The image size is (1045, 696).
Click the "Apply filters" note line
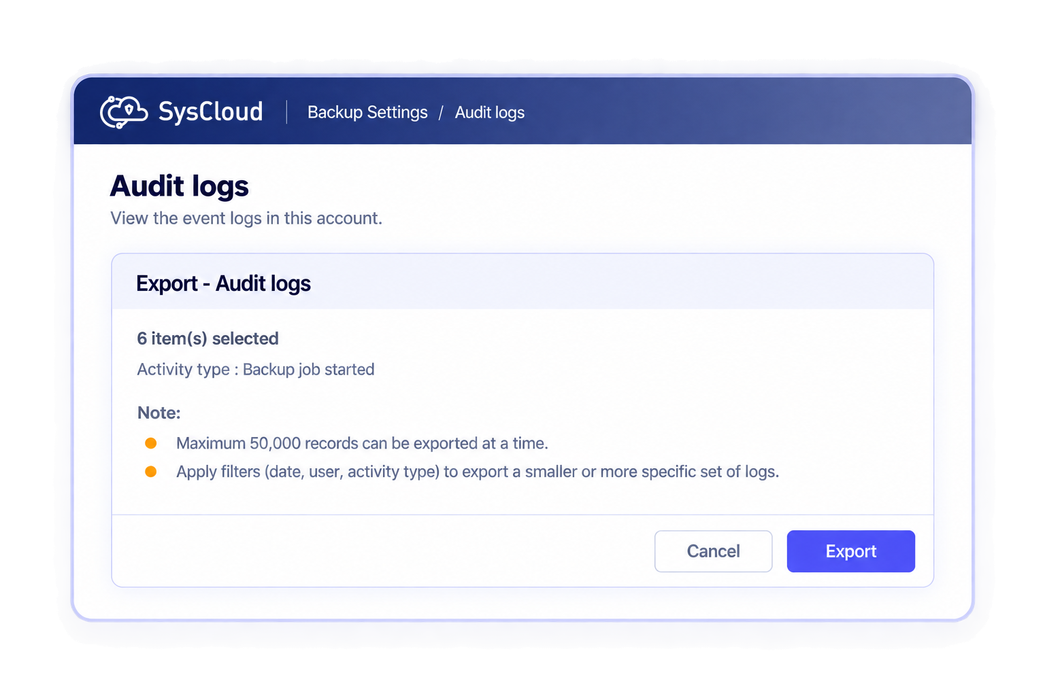[478, 472]
